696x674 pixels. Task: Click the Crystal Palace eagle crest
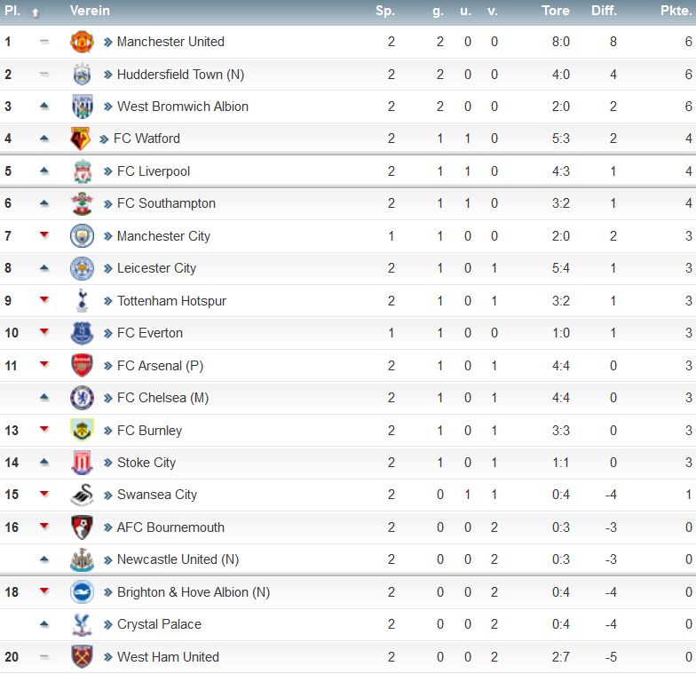(x=82, y=624)
